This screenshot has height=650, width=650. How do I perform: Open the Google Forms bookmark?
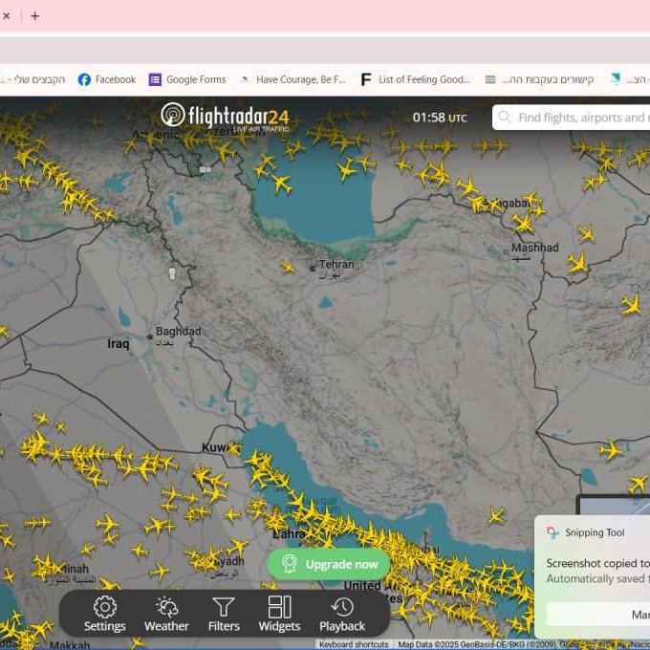point(187,79)
